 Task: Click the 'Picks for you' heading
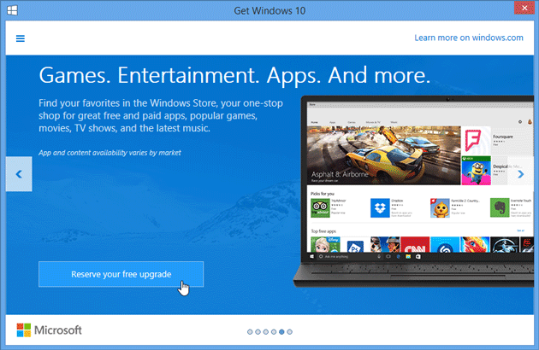tap(322, 194)
